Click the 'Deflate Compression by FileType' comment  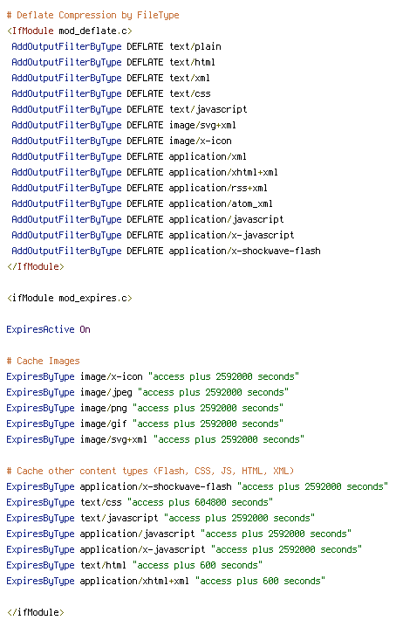93,15
